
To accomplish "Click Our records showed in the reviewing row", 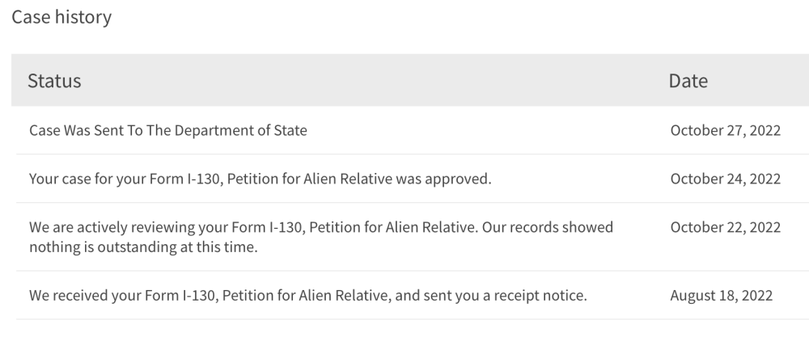I will pos(548,227).
